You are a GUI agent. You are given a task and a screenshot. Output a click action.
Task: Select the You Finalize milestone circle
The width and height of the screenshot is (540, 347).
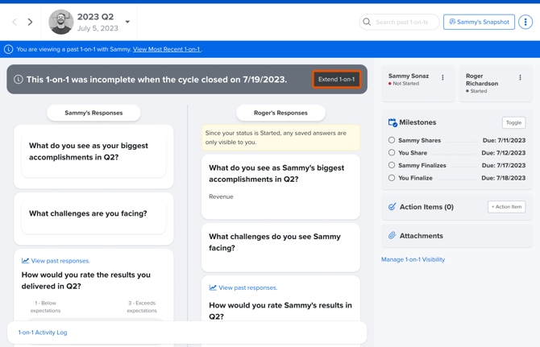(x=392, y=178)
